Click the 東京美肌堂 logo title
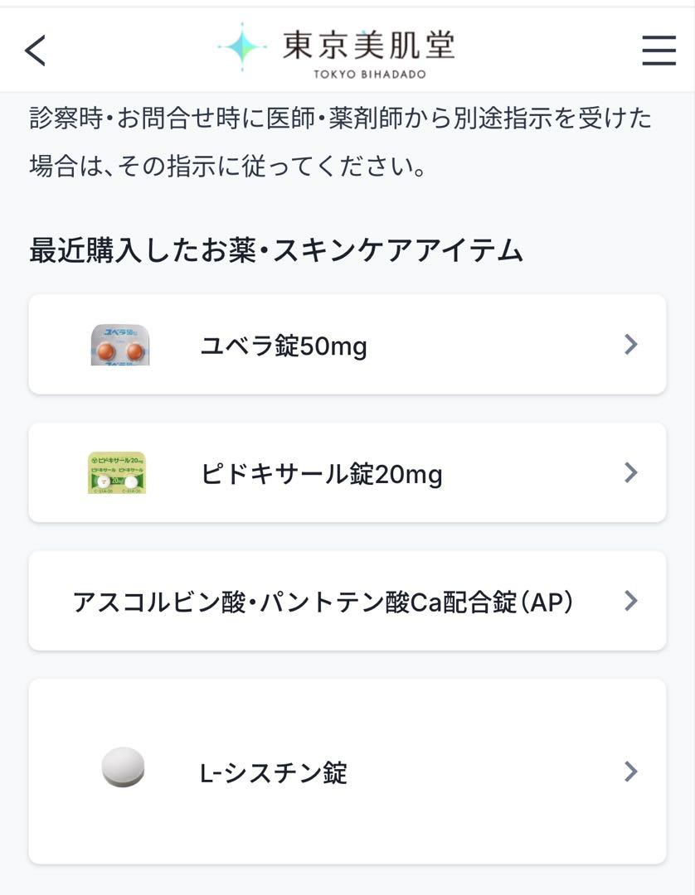The image size is (695, 895). point(369,45)
